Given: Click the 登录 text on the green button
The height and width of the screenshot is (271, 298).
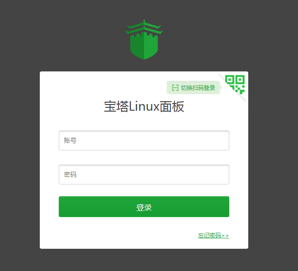Looking at the screenshot, I should [144, 207].
